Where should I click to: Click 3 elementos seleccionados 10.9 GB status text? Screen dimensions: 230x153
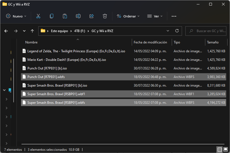pyautogui.click(x=53, y=150)
